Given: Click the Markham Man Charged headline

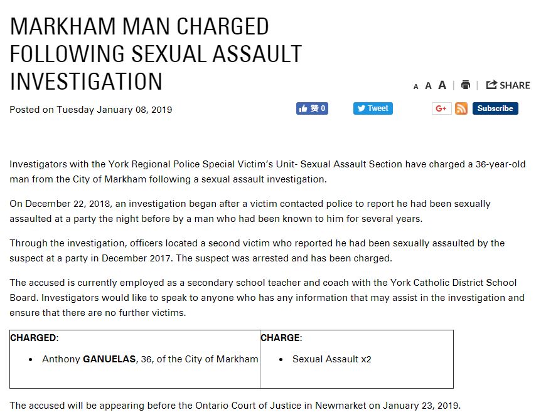Looking at the screenshot, I should 156,54.
